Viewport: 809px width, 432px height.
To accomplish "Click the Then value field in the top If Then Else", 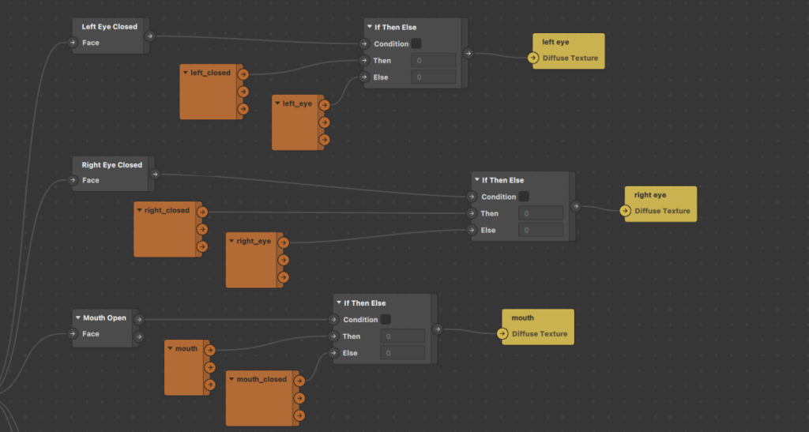I will coord(434,60).
